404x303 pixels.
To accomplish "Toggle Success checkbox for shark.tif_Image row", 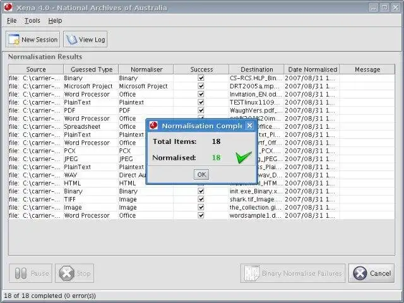I will tap(201, 199).
